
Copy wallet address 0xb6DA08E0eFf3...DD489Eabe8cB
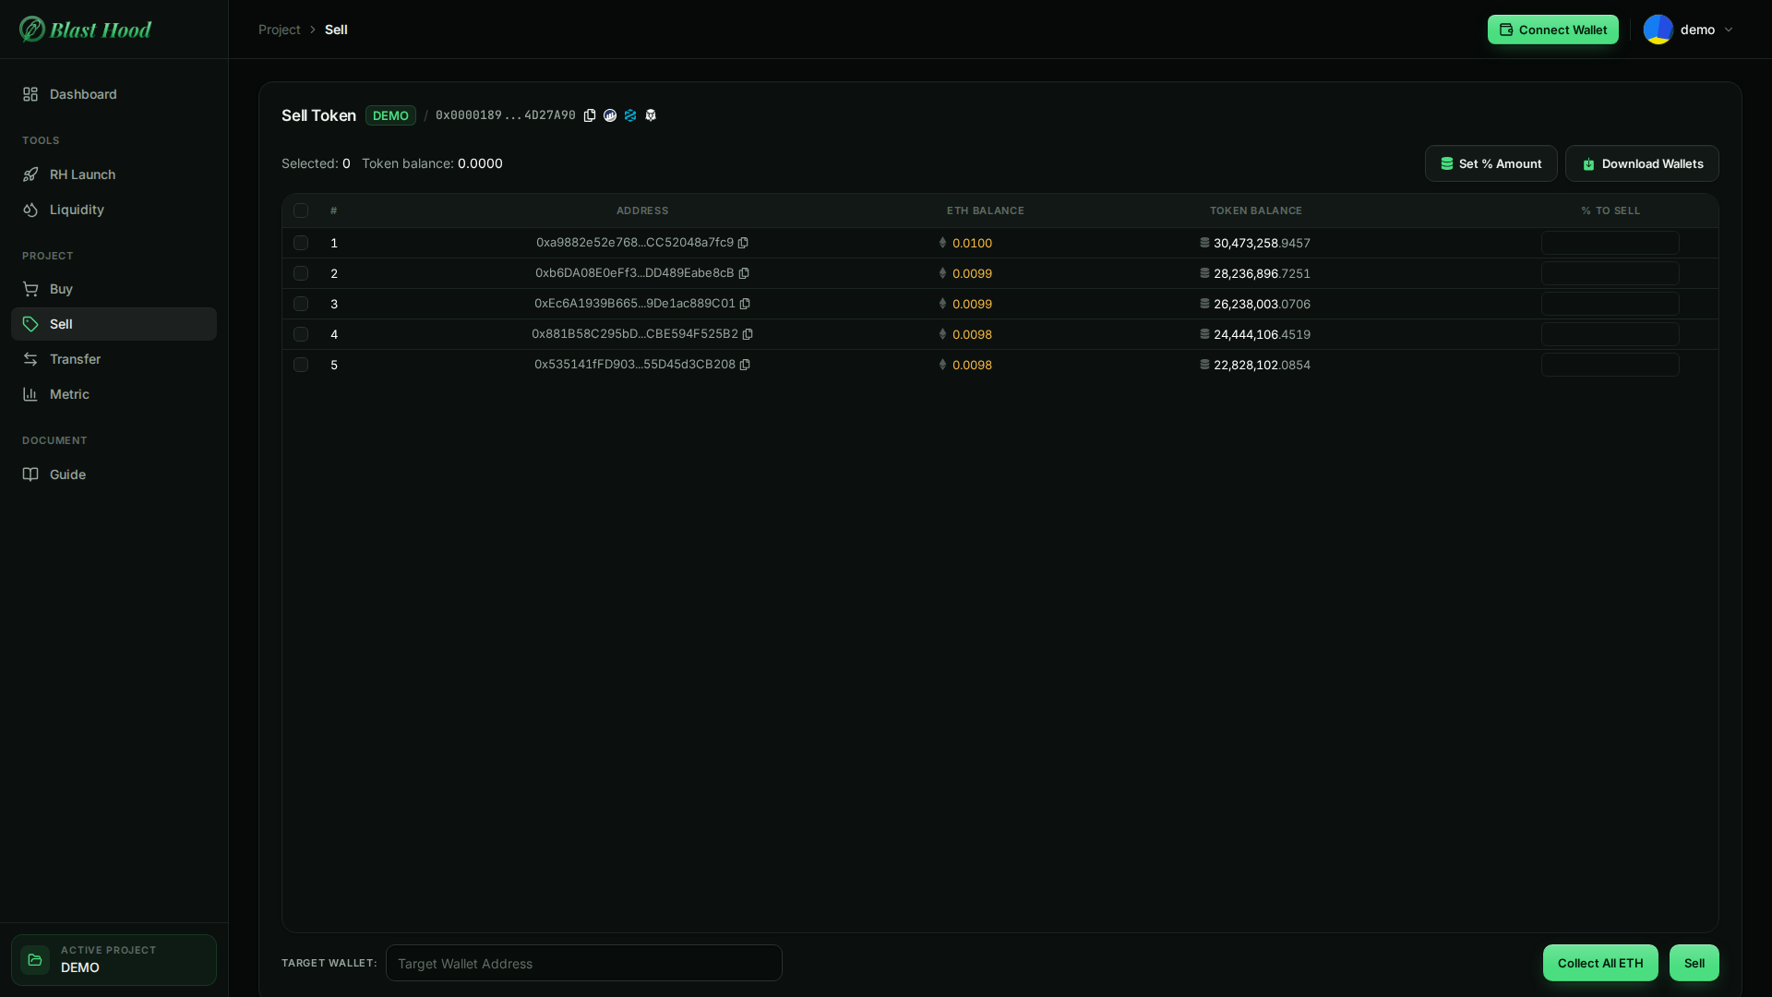(744, 273)
